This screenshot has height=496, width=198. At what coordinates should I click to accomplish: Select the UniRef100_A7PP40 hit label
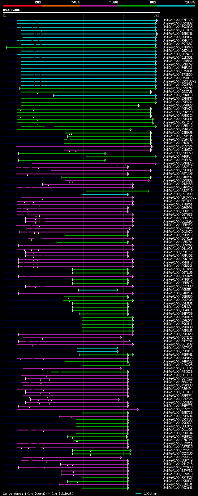[x=178, y=47]
